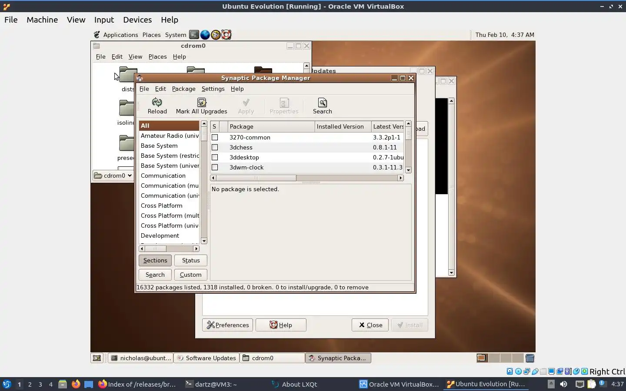Open Search in the Synaptic toolbar
This screenshot has height=391, width=626.
[322, 106]
